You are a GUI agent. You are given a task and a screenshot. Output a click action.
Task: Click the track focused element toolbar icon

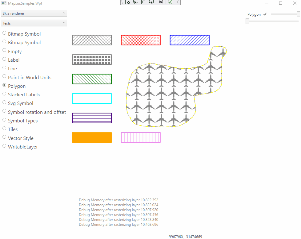(x=152, y=2)
